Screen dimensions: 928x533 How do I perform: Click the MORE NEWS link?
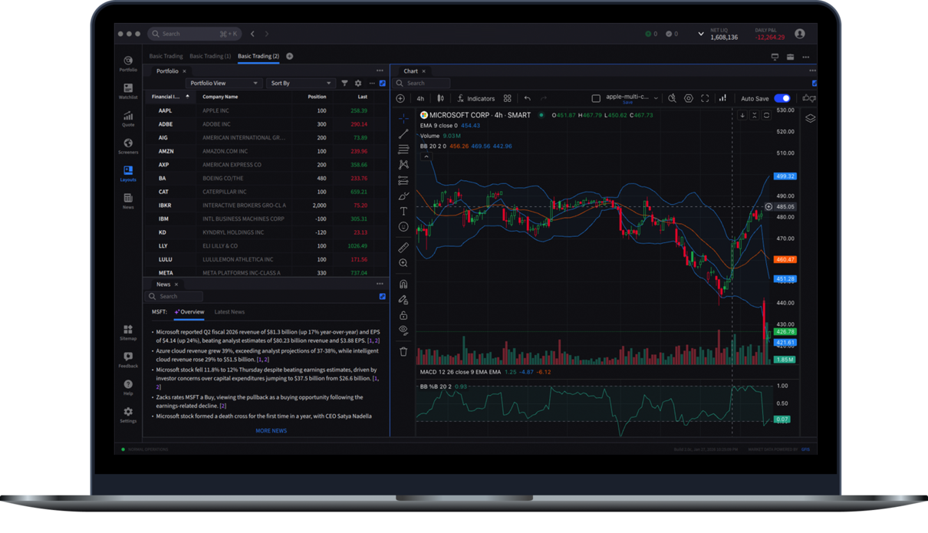point(271,431)
